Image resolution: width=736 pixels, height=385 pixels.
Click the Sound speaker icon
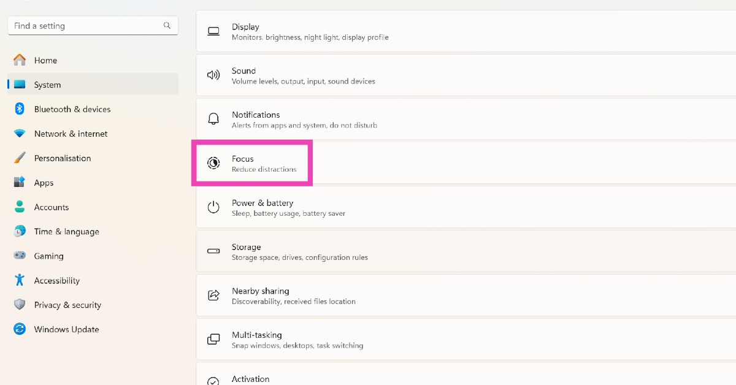[x=213, y=75]
